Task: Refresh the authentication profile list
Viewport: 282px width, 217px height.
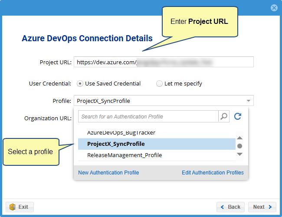Action: pyautogui.click(x=237, y=116)
